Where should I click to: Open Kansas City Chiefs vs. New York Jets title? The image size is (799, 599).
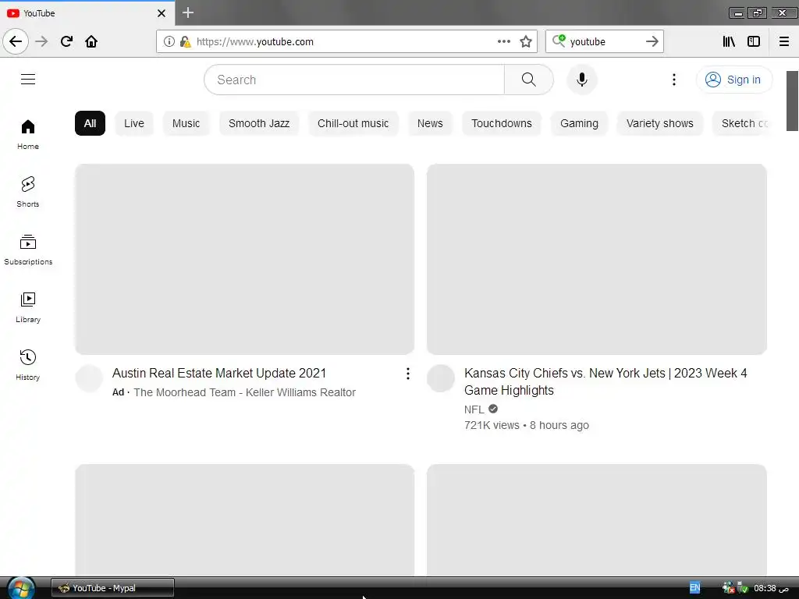(x=605, y=381)
